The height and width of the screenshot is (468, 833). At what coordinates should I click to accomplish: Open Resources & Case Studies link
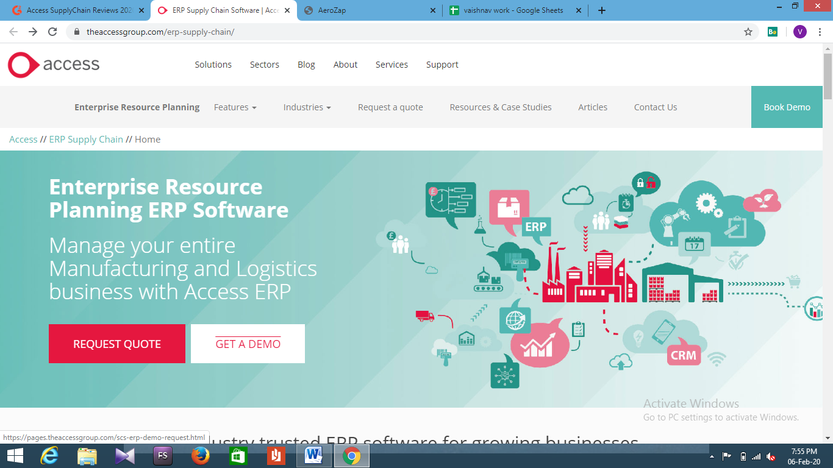501,107
